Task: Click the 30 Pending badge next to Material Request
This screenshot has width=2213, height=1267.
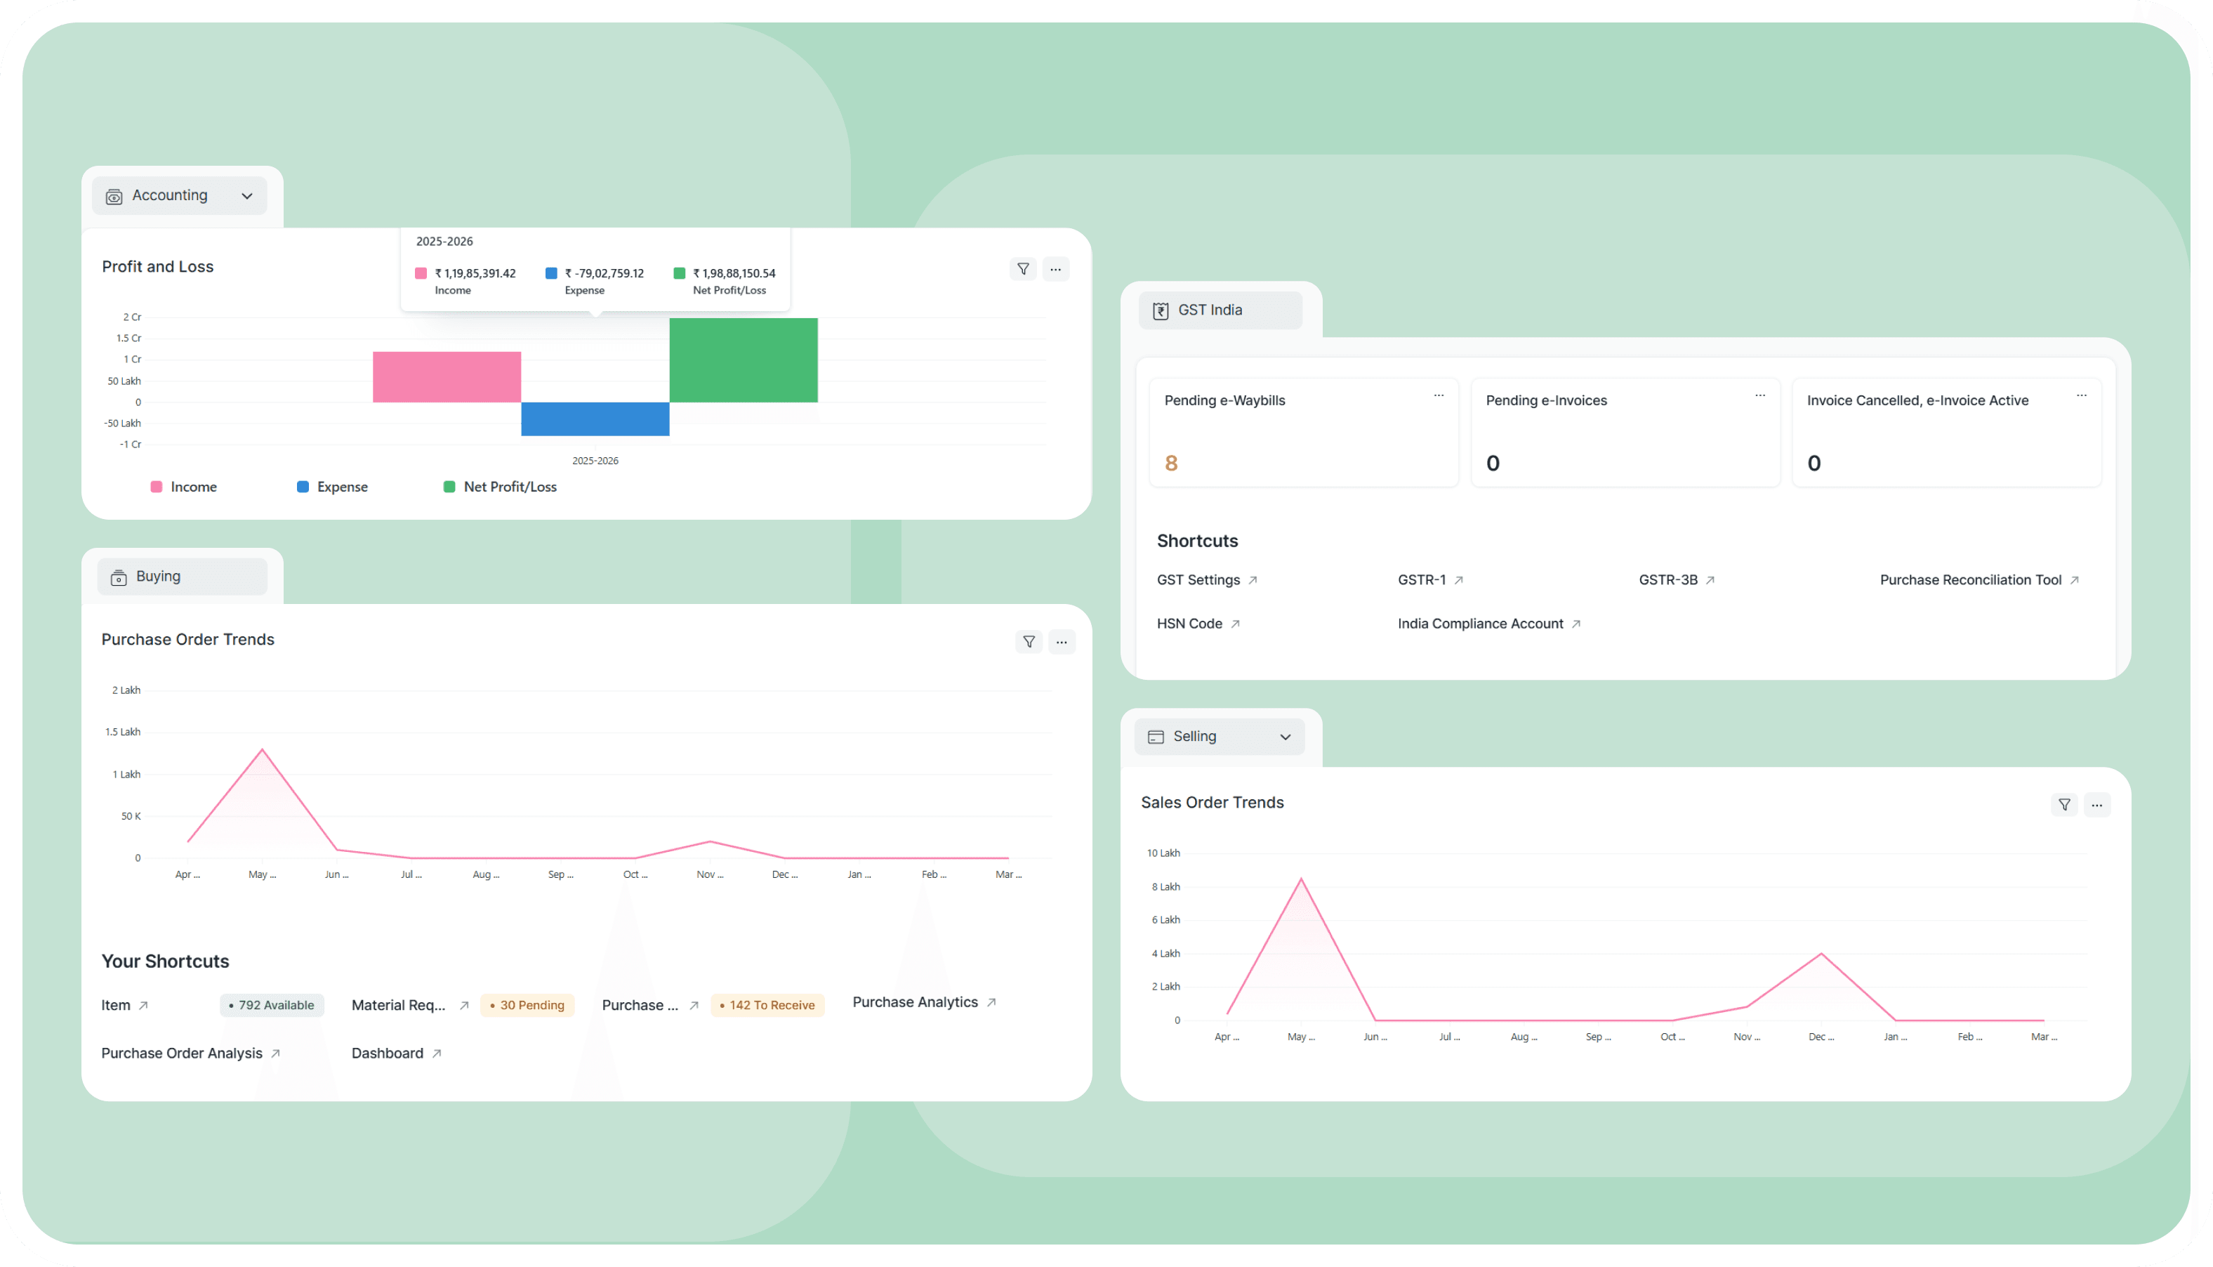Action: click(x=527, y=1005)
